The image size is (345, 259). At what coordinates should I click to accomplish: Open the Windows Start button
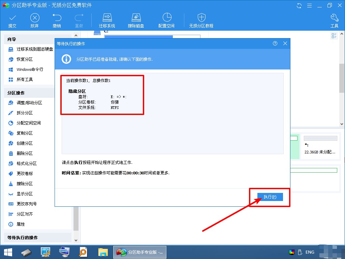click(x=8, y=252)
